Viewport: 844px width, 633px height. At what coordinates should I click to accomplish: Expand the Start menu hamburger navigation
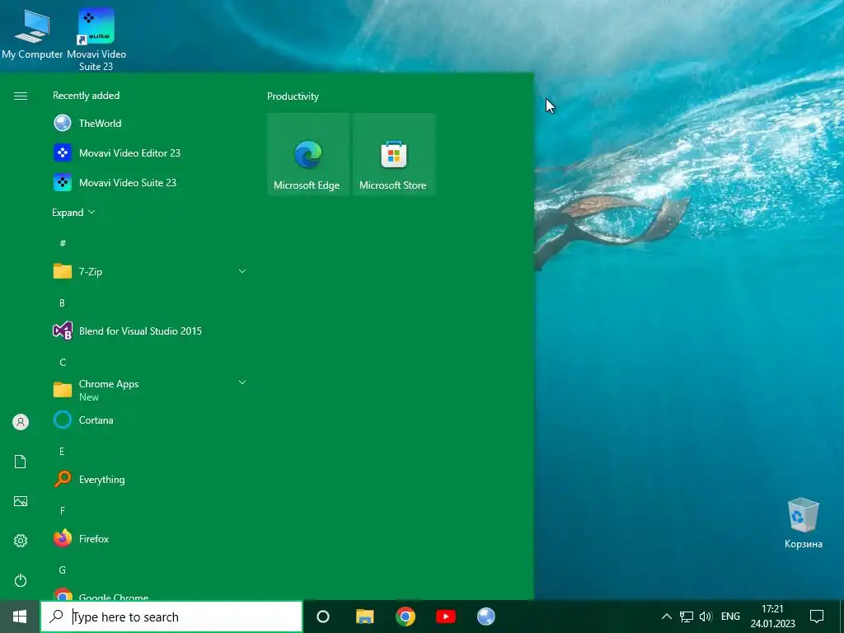(21, 96)
